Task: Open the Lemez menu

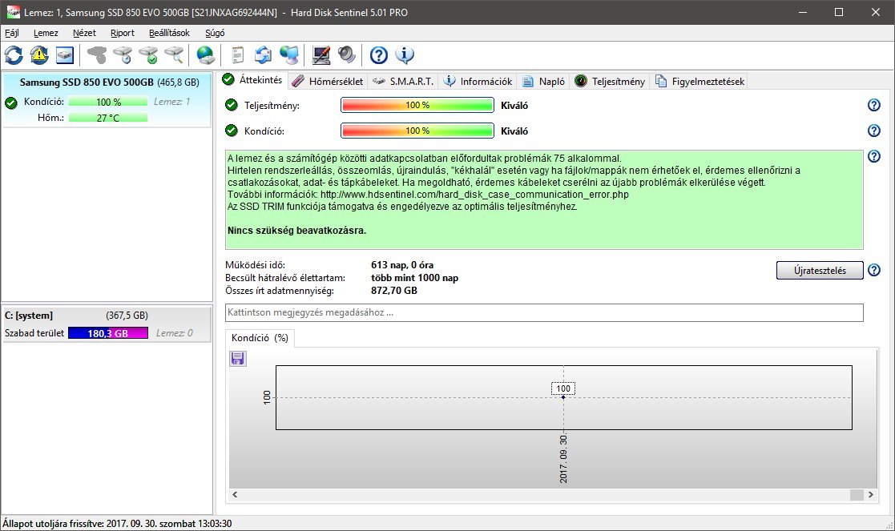Action: click(x=46, y=33)
